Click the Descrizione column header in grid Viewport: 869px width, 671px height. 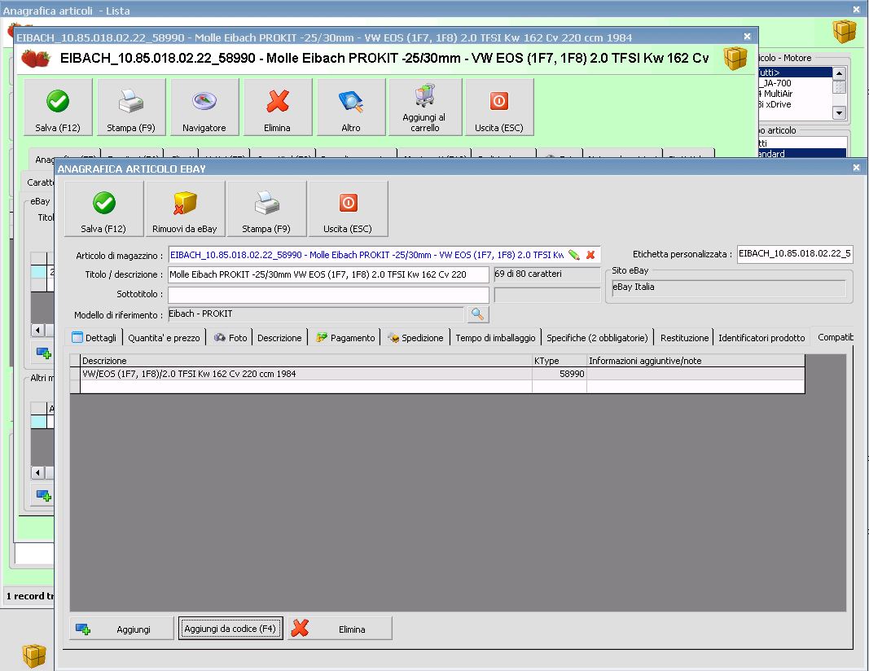(x=306, y=361)
